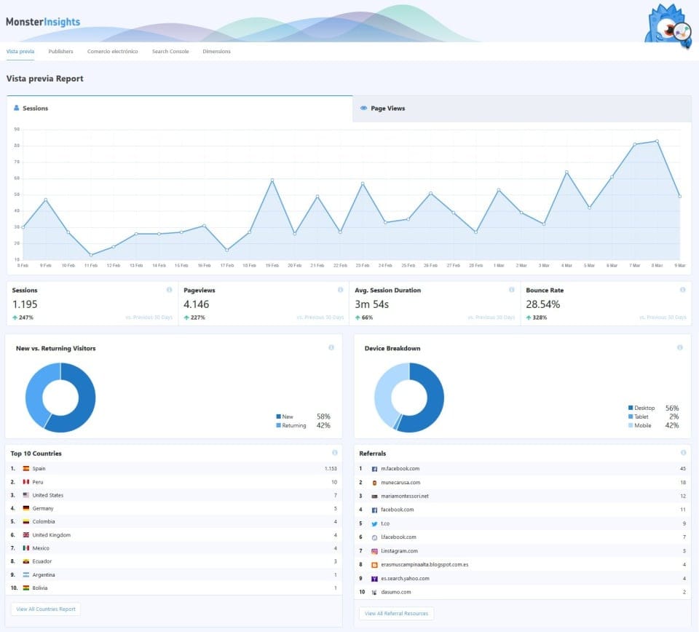
Task: Click the m.facebook.com favicon
Action: pos(374,469)
